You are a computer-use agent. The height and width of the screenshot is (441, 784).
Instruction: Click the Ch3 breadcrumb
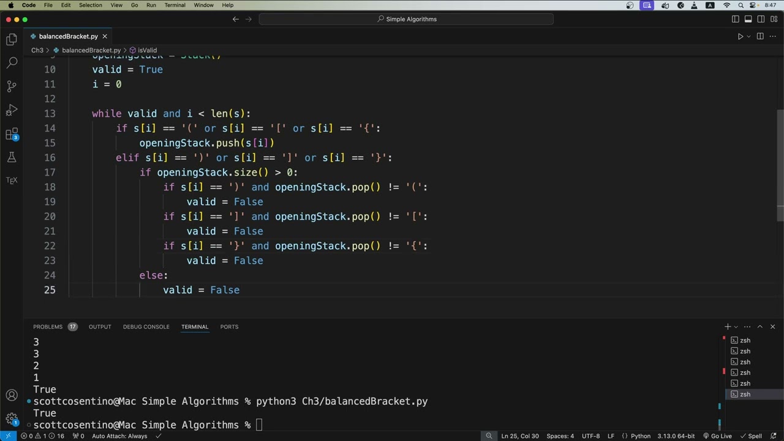click(37, 50)
